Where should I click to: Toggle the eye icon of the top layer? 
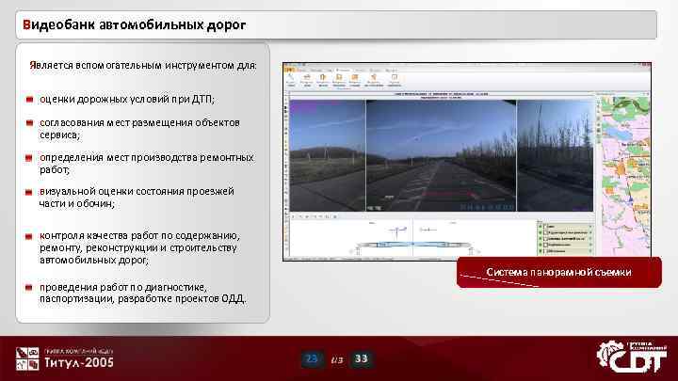[x=541, y=227]
